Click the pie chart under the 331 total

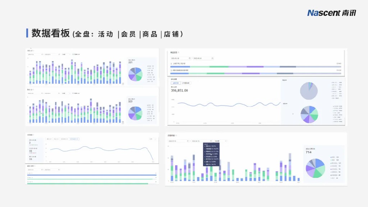pyautogui.click(x=135, y=74)
